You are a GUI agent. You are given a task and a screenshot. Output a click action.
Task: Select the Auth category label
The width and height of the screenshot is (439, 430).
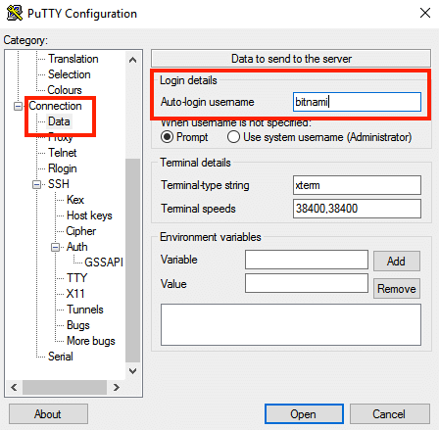point(76,247)
